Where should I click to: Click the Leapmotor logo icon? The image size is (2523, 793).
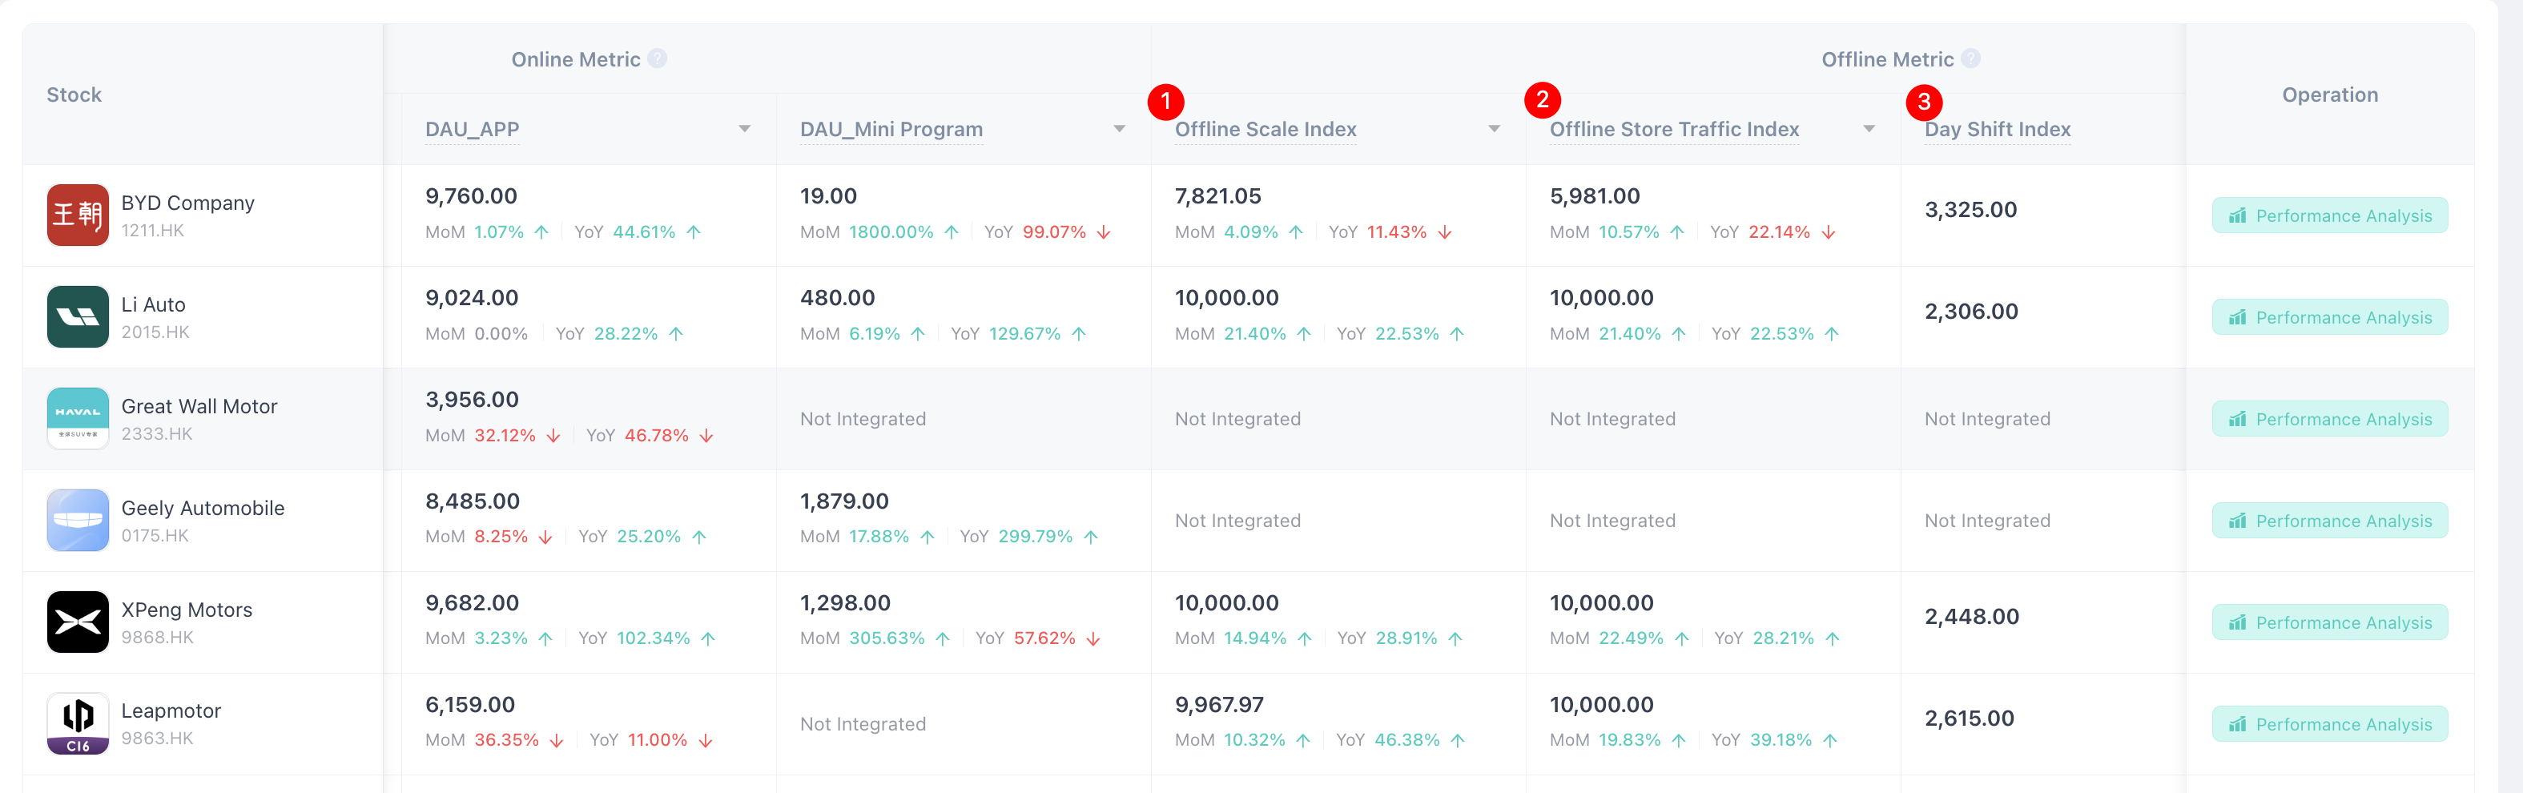tap(78, 723)
